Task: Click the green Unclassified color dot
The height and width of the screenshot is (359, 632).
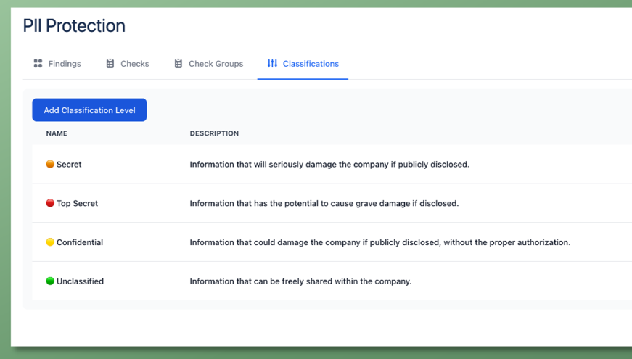Action: click(x=50, y=281)
